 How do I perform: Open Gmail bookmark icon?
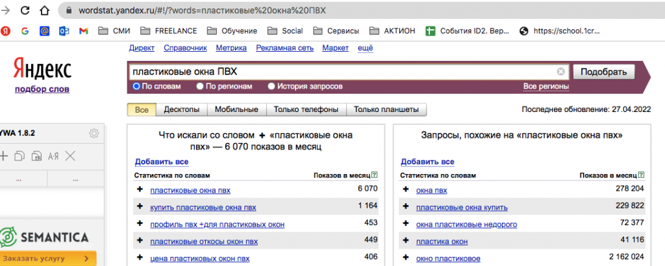point(84,31)
